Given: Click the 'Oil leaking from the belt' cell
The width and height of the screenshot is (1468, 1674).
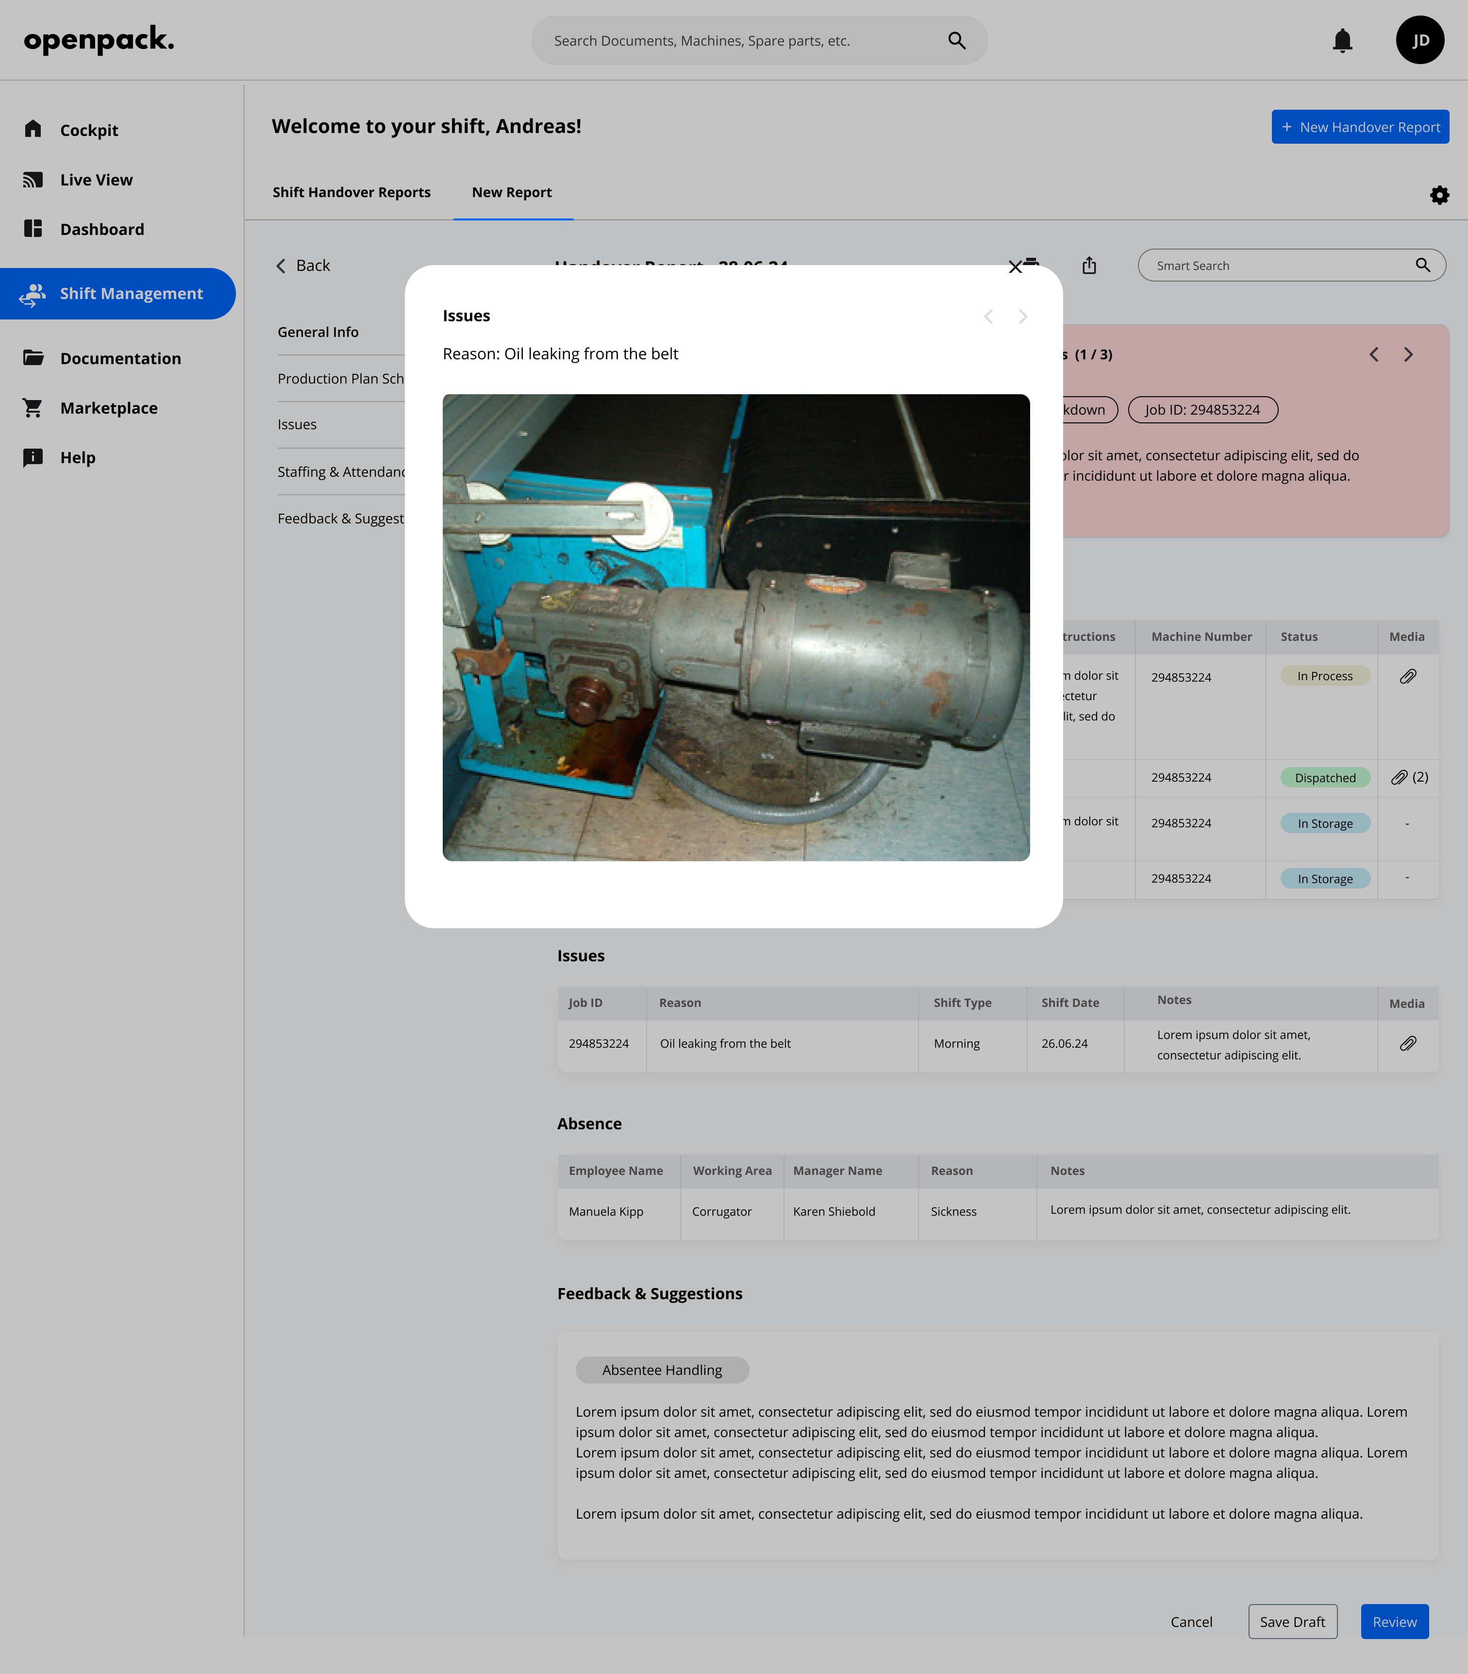Looking at the screenshot, I should coord(725,1043).
